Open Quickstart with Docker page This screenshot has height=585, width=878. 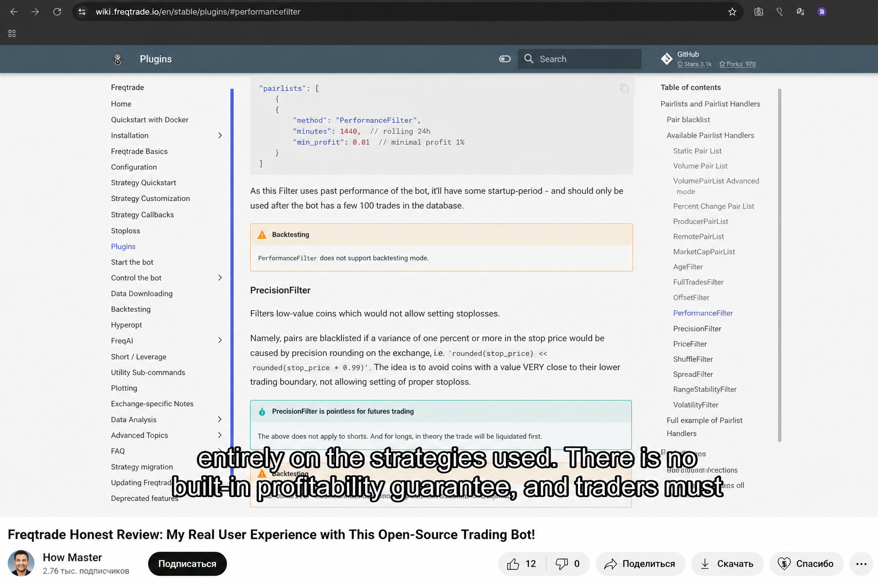click(x=150, y=120)
